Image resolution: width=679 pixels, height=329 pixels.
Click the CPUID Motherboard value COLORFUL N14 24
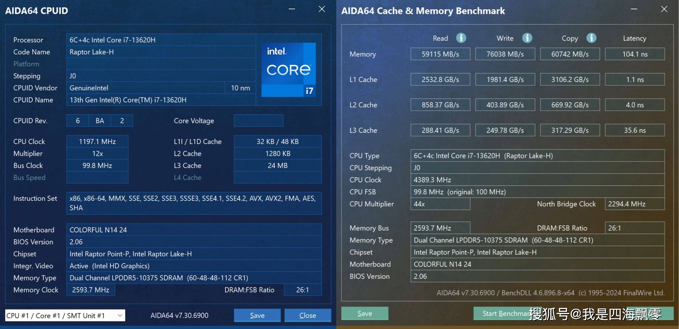click(x=194, y=230)
